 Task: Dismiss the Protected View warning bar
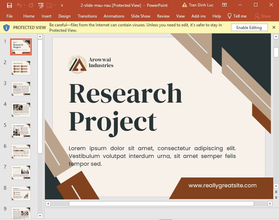pos(274,27)
